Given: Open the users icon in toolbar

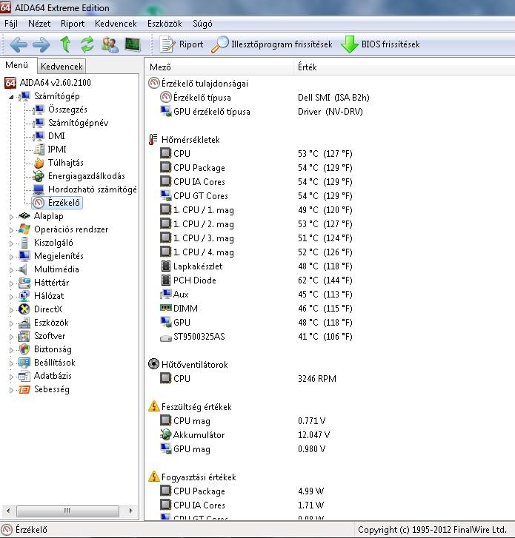Looking at the screenshot, I should (x=110, y=44).
